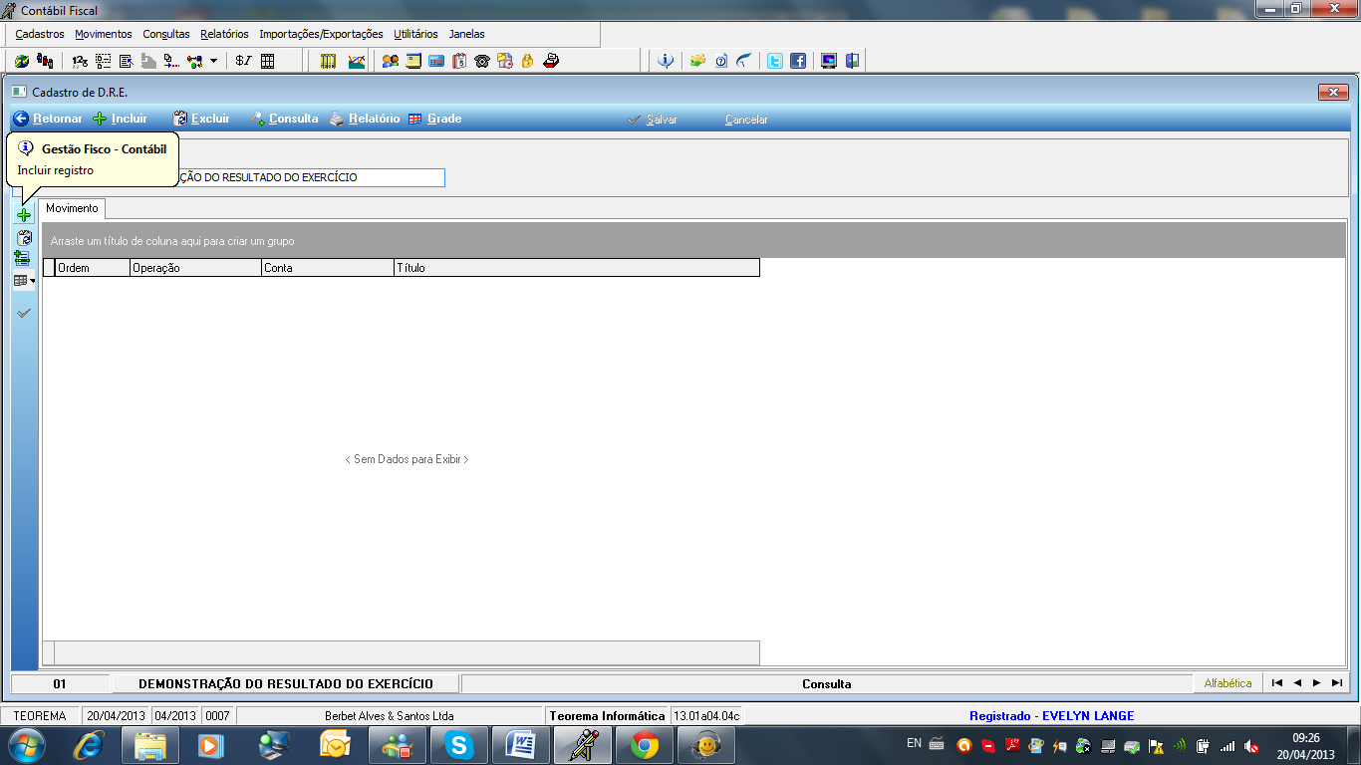Click the Grade button

pyautogui.click(x=435, y=119)
